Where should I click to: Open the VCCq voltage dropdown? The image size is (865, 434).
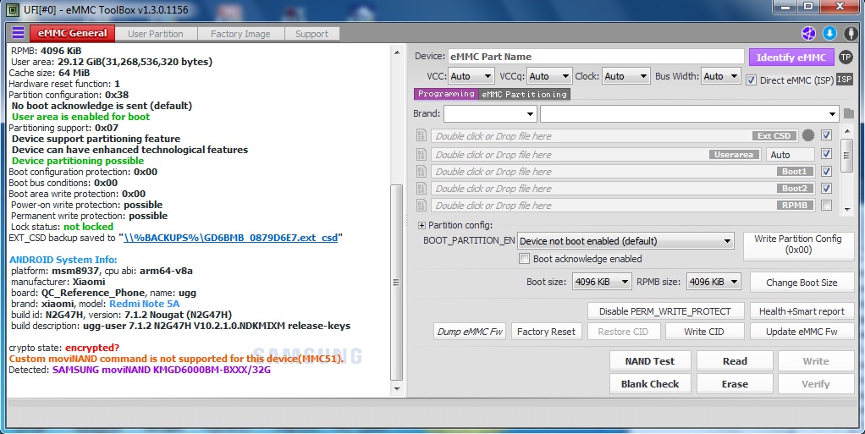pyautogui.click(x=549, y=76)
